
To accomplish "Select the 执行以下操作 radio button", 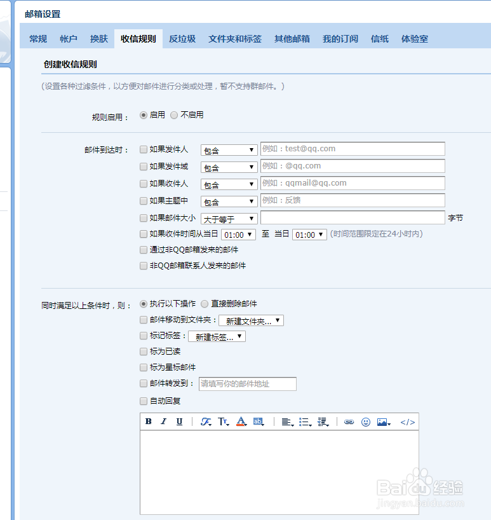I will 144,304.
